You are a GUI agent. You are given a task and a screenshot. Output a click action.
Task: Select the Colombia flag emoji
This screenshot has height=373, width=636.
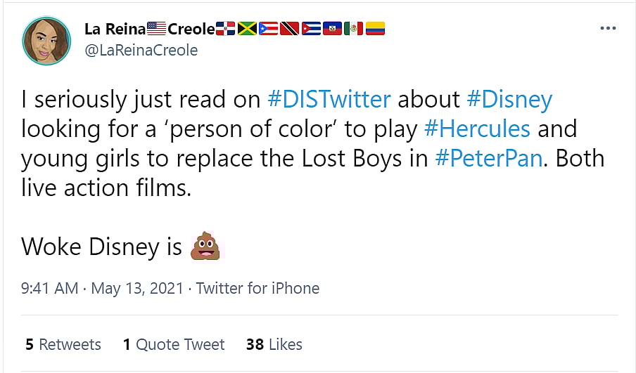[x=375, y=29]
